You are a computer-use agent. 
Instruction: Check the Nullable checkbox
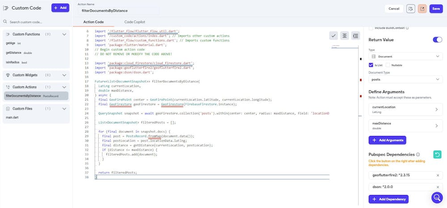[x=388, y=65]
